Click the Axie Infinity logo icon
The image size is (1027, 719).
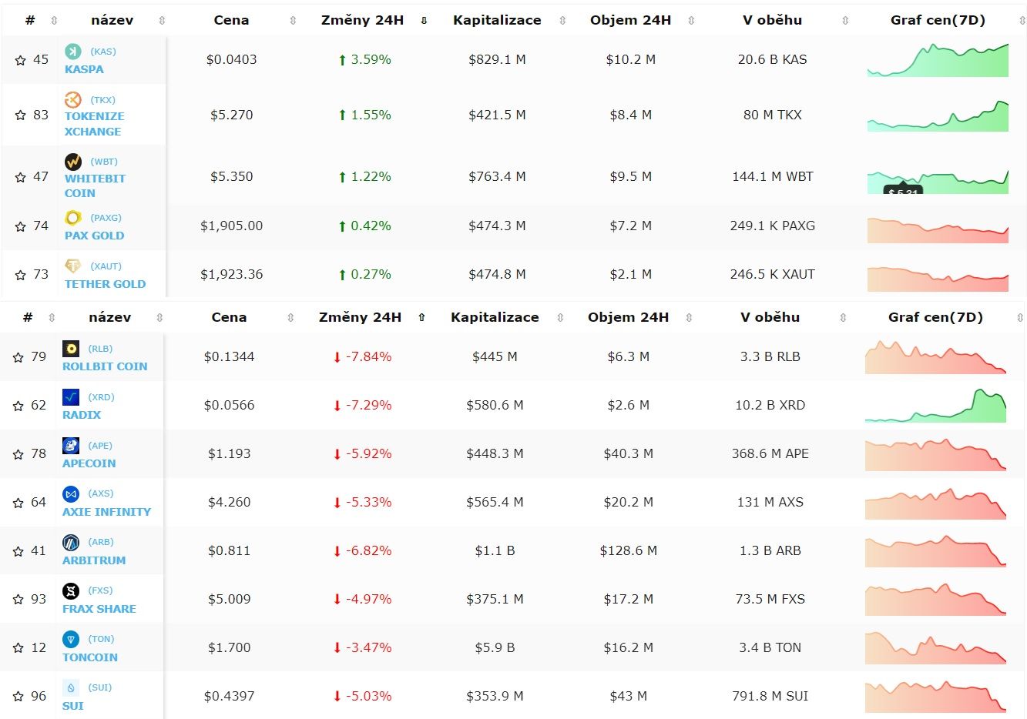tap(71, 494)
